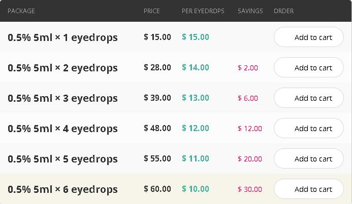Image resolution: width=352 pixels, height=204 pixels.
Task: Click the 0.5% 5ml × 3 eyedrops label
Action: click(x=62, y=98)
